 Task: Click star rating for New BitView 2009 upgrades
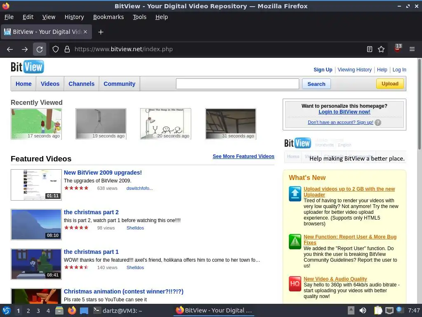(x=76, y=188)
